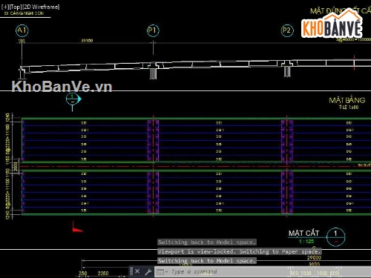
Task: Select the P2 pier axis bubble
Action: point(287,30)
